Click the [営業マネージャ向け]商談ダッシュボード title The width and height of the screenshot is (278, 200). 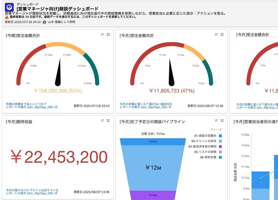(x=58, y=9)
